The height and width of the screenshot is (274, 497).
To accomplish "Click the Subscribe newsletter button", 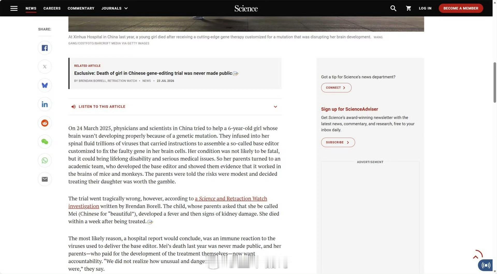I will point(338,142).
